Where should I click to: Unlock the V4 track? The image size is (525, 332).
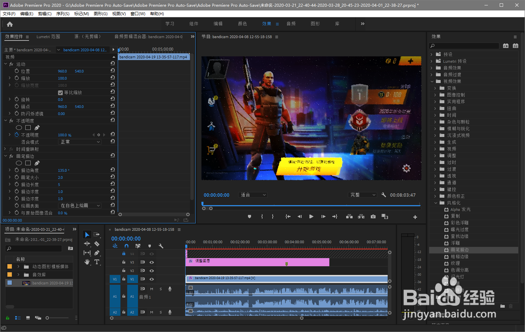[124, 254]
